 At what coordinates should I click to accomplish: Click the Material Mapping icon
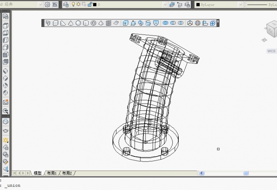click(6, 162)
